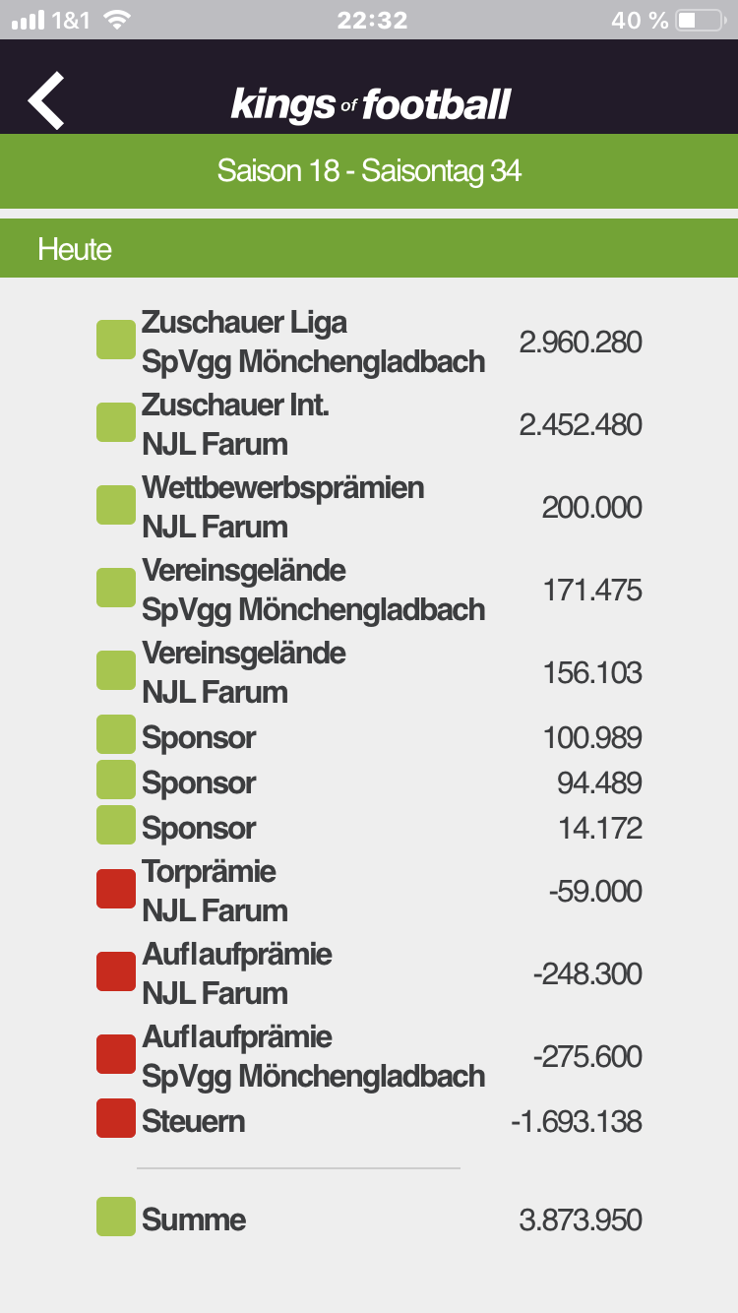Screen dimensions: 738x1313
Task: Tap green square beside Summe
Action: [116, 1218]
